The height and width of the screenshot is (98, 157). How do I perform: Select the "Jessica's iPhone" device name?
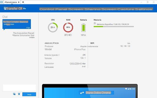coord(51,43)
